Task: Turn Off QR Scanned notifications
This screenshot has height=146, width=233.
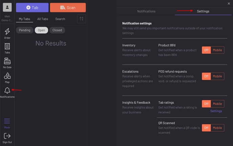Action: (206, 128)
